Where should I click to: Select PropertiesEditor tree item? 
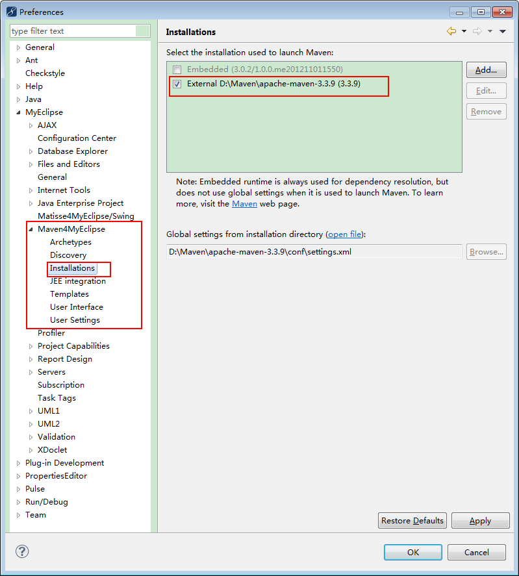(57, 476)
